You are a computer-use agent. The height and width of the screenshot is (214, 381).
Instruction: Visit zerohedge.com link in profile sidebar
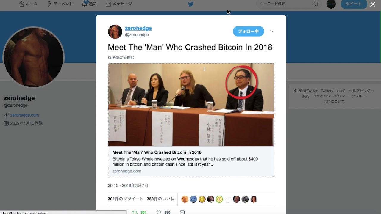coord(24,115)
